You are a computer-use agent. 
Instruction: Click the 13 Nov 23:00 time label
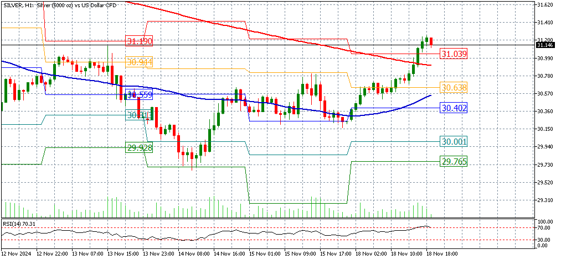158,253
